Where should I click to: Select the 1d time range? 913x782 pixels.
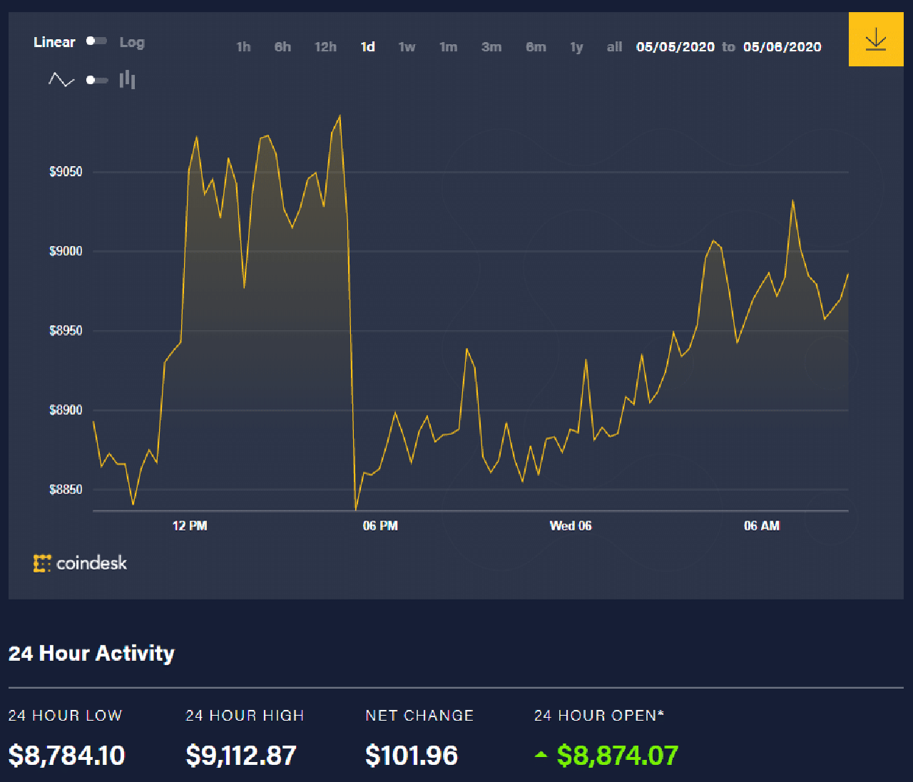[367, 47]
